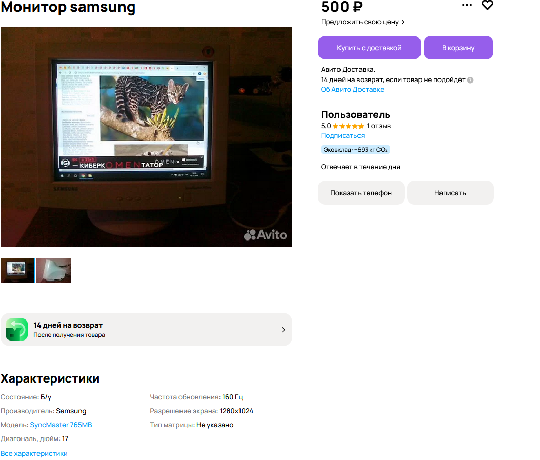The height and width of the screenshot is (460, 540).
Task: Click 'Отвечает в течение дня' text
Action: coord(360,167)
